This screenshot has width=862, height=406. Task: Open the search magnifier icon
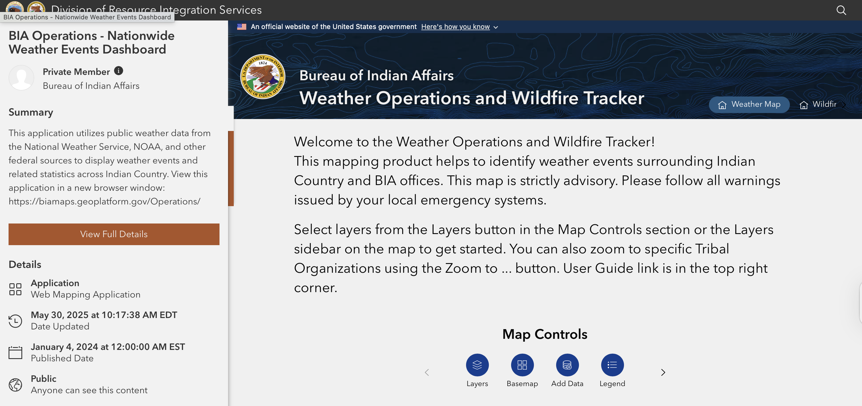(841, 10)
